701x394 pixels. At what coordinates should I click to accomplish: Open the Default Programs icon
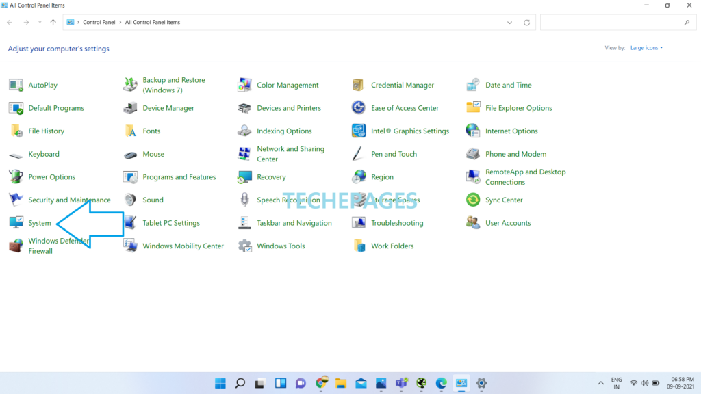[x=16, y=108]
